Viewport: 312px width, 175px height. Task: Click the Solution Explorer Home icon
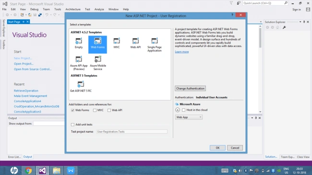click(x=277, y=27)
